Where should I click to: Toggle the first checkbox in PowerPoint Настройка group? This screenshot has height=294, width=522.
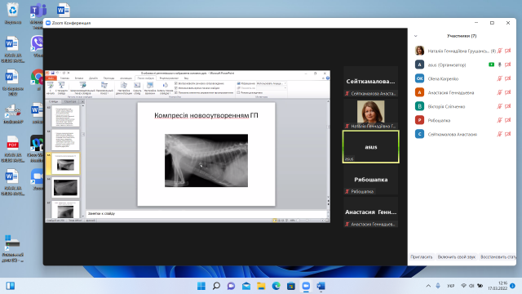(176, 83)
